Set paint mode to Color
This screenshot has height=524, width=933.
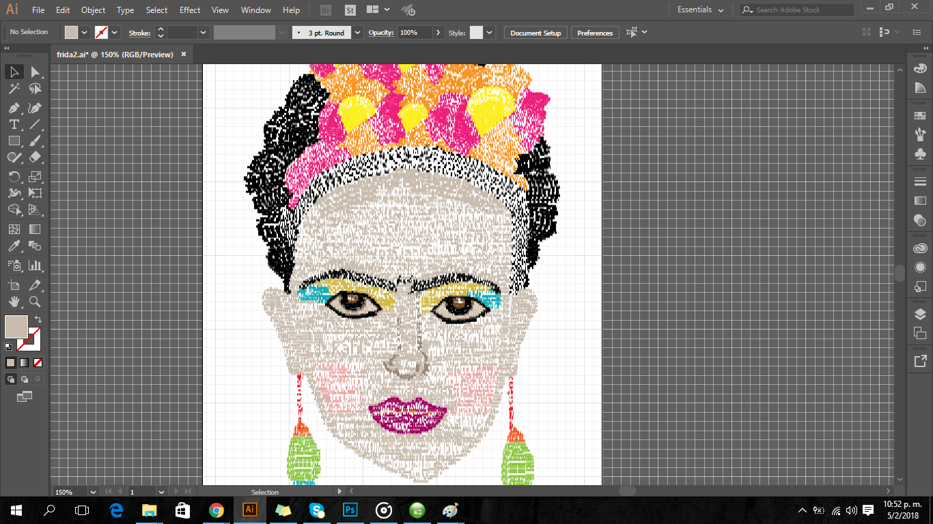(10, 362)
